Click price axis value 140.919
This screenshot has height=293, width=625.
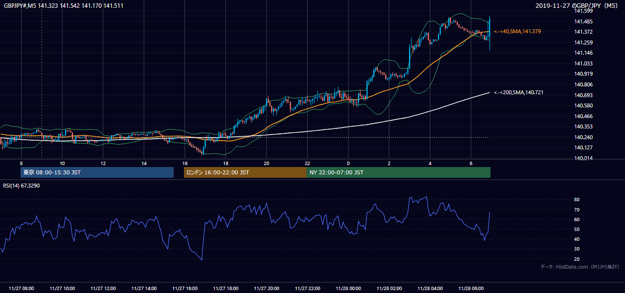tap(583, 74)
